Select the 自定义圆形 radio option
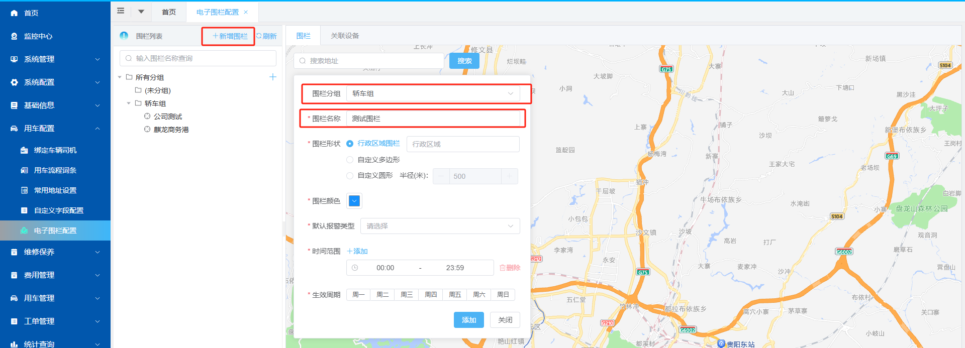Viewport: 965px width, 348px height. [x=350, y=176]
